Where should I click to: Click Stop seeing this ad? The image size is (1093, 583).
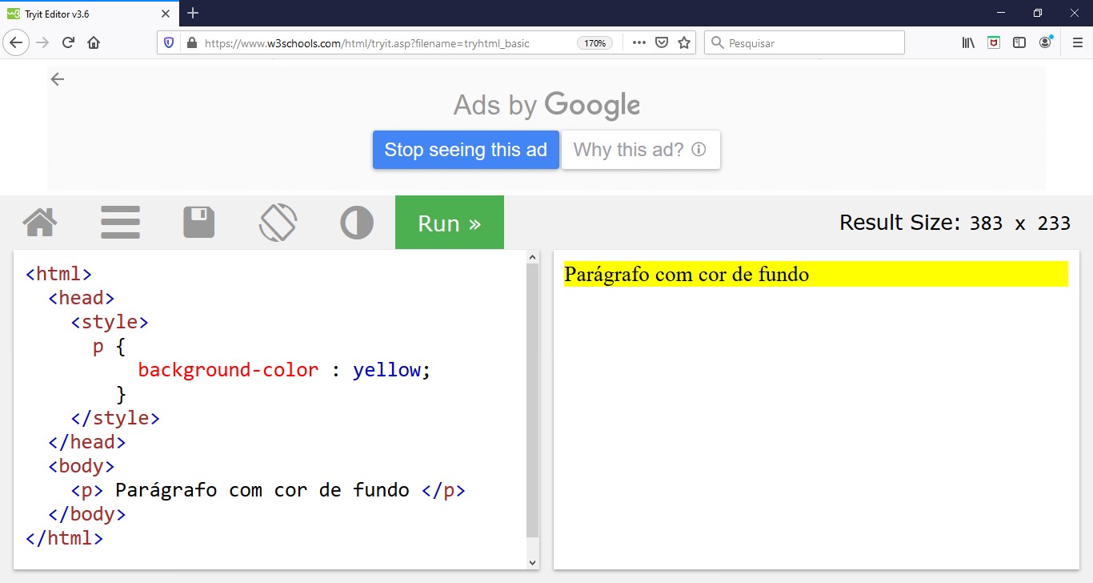point(465,150)
